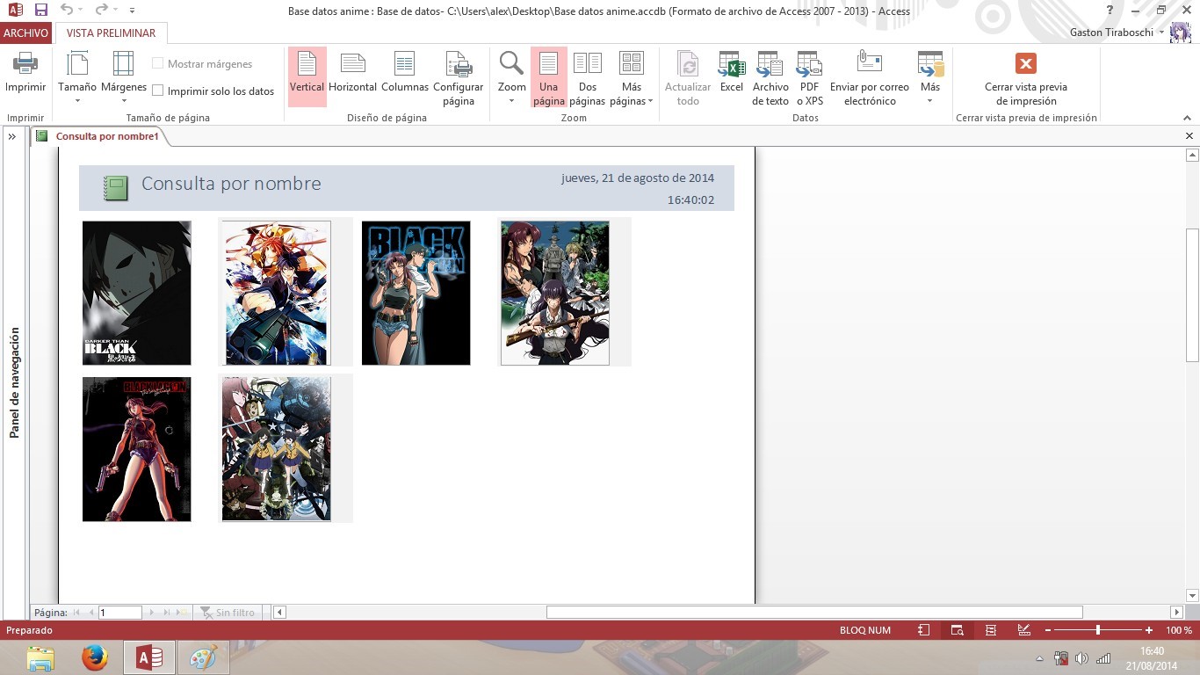
Task: Go to first page navigation arrow
Action: click(76, 613)
